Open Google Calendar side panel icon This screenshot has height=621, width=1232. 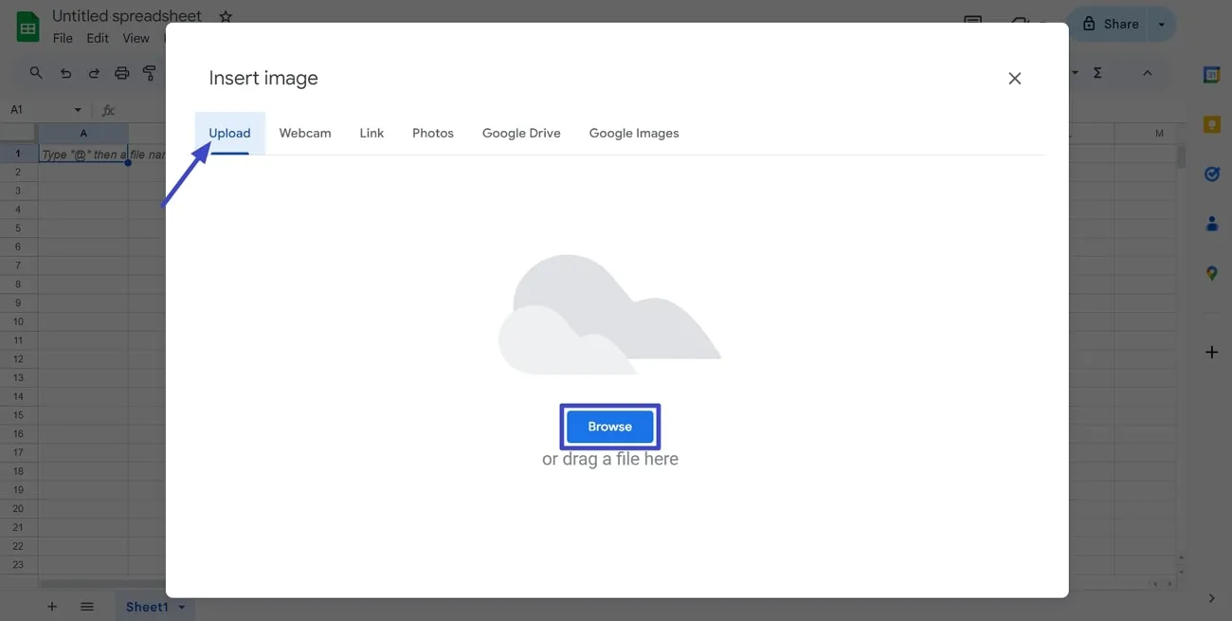point(1211,75)
